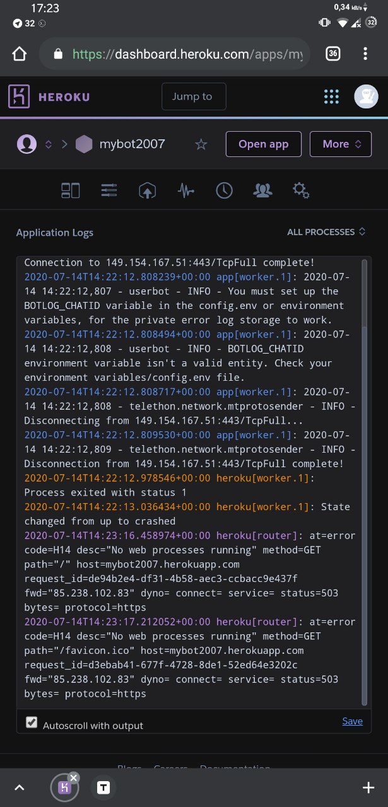Viewport: 388px width, 807px height.
Task: Click the path="/favicon.ico" log line
Action: pyautogui.click(x=164, y=651)
